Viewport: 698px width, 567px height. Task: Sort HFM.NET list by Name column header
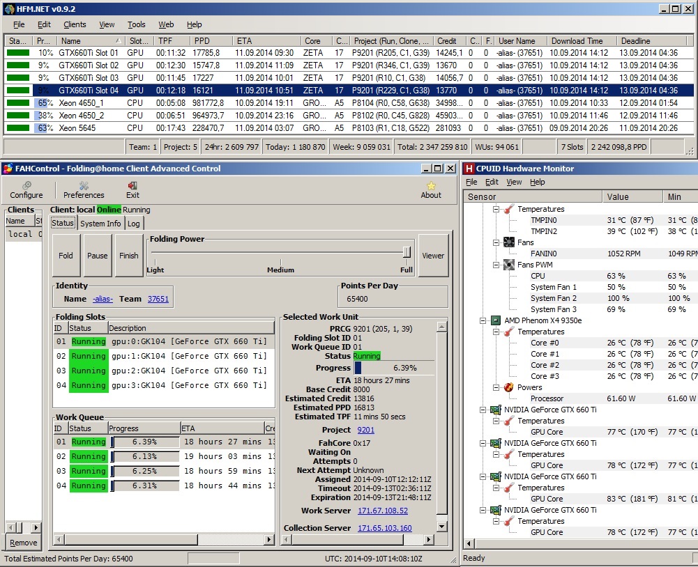[x=91, y=41]
